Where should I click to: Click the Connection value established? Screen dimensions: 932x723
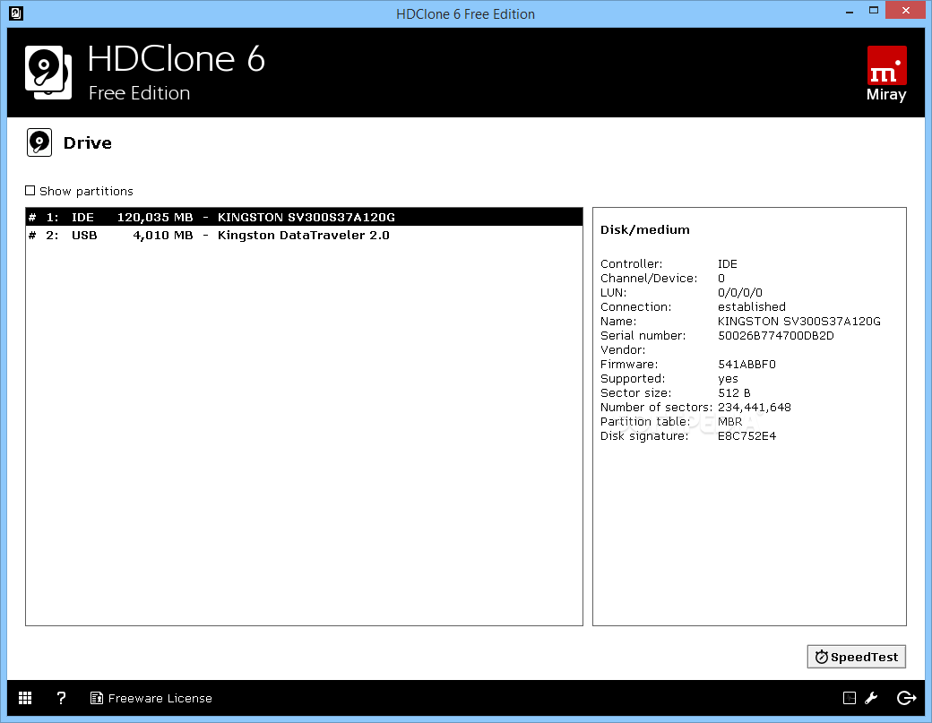[x=751, y=307]
